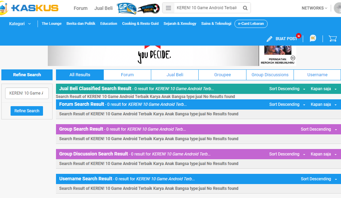Open Sains & Teknologi category
Viewport: 341px width, 198px height.
click(216, 23)
